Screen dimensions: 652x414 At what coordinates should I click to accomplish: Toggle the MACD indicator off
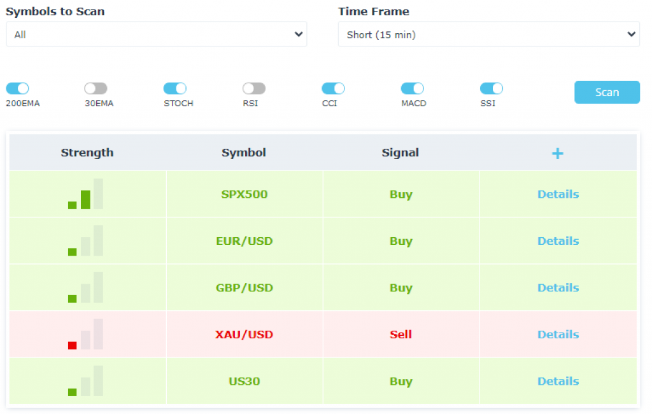pos(412,88)
